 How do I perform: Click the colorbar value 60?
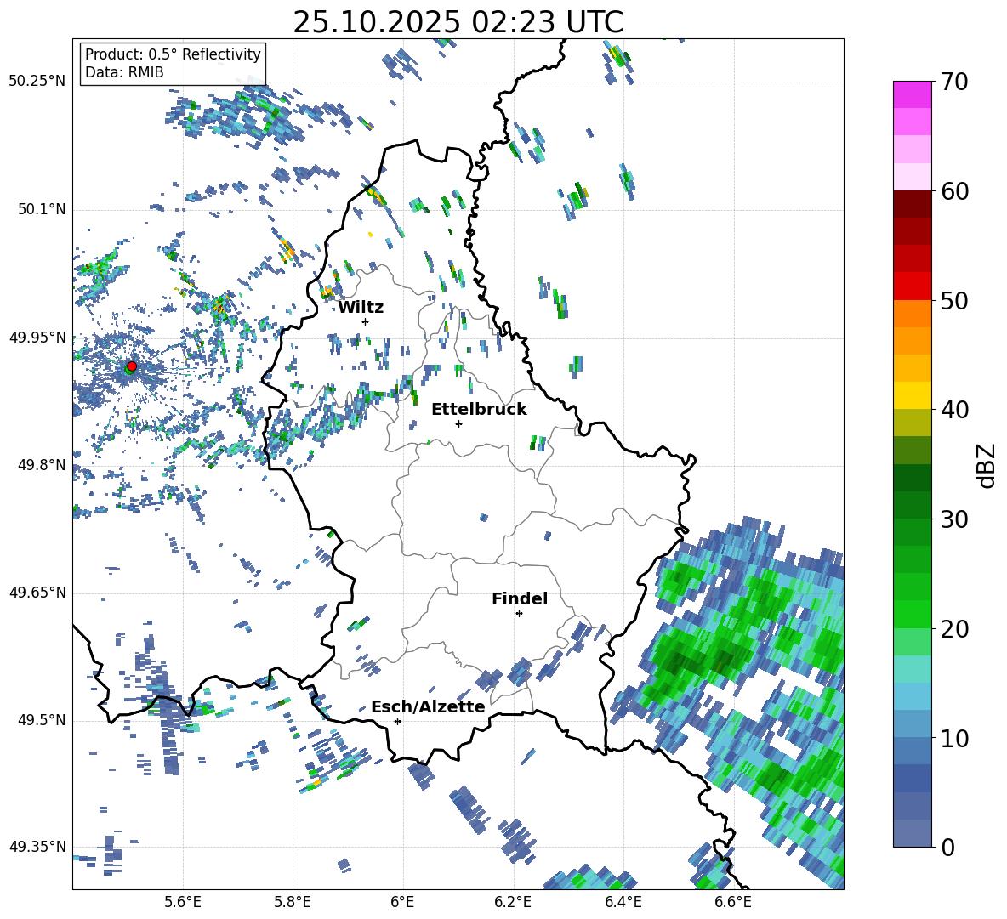pos(954,191)
